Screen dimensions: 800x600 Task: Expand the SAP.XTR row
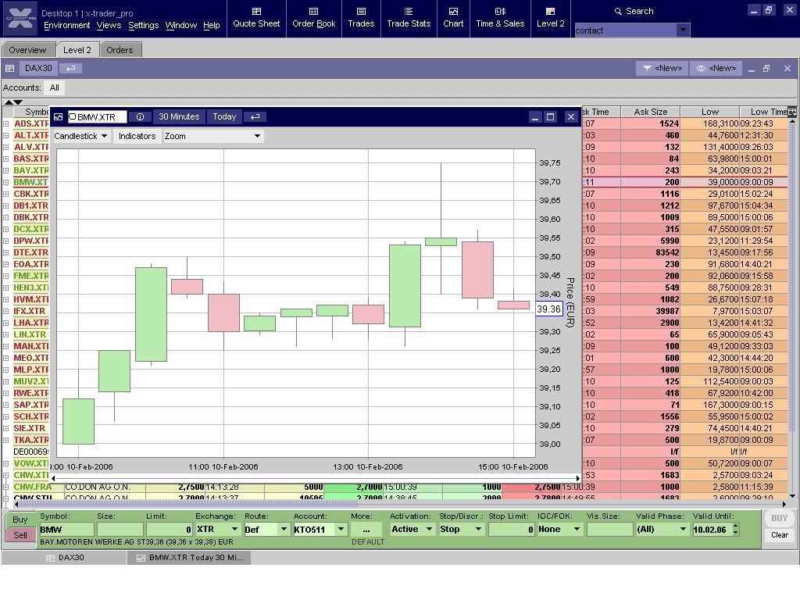pyautogui.click(x=5, y=405)
